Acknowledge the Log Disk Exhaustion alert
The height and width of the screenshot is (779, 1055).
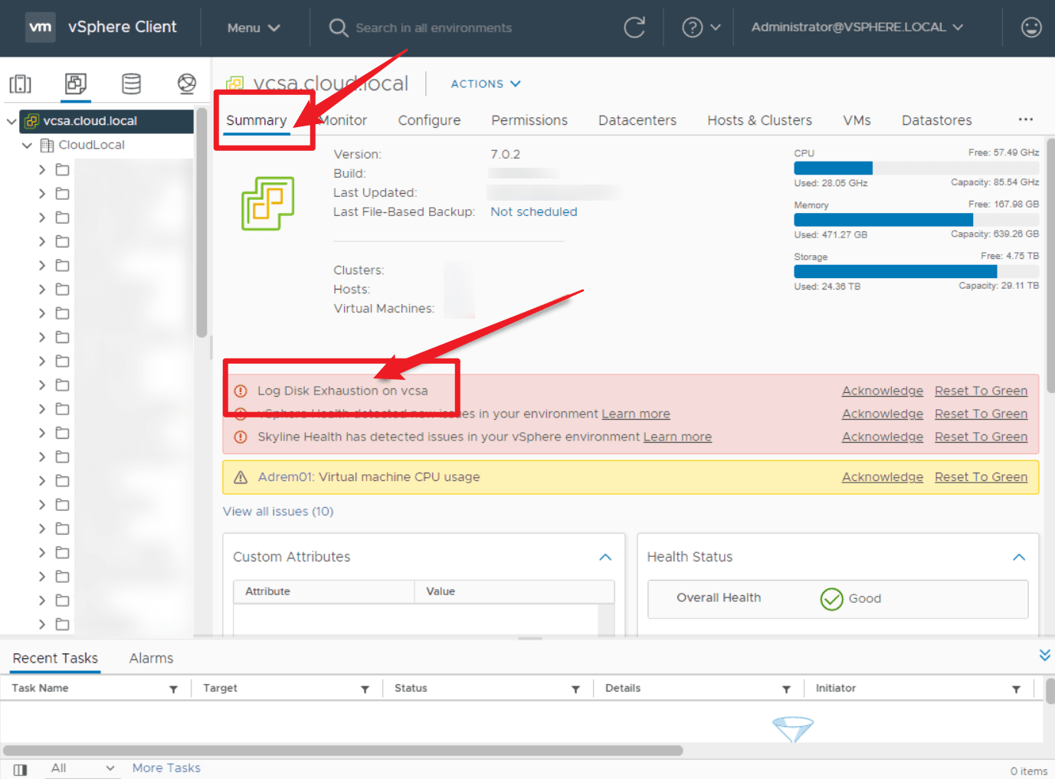(x=883, y=391)
